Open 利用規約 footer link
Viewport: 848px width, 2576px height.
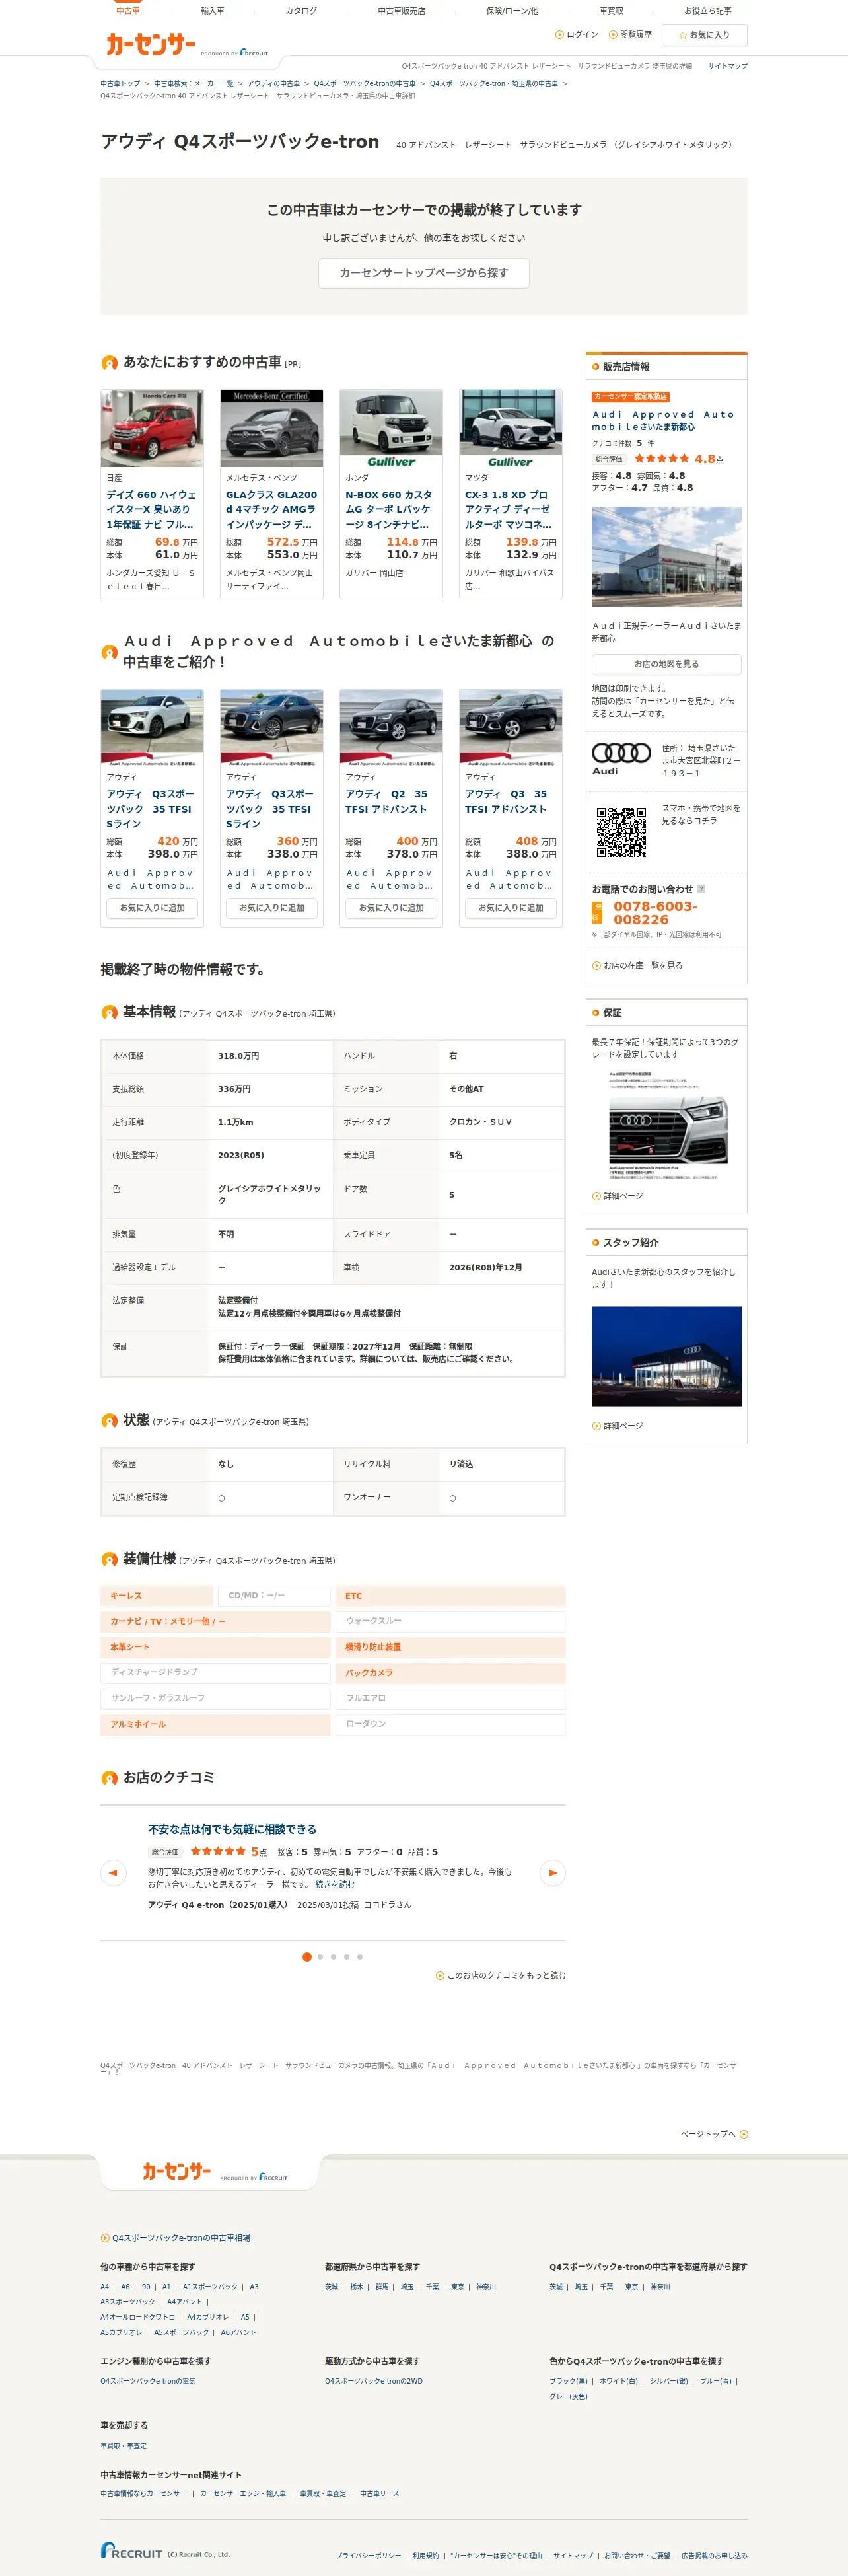pos(426,2555)
